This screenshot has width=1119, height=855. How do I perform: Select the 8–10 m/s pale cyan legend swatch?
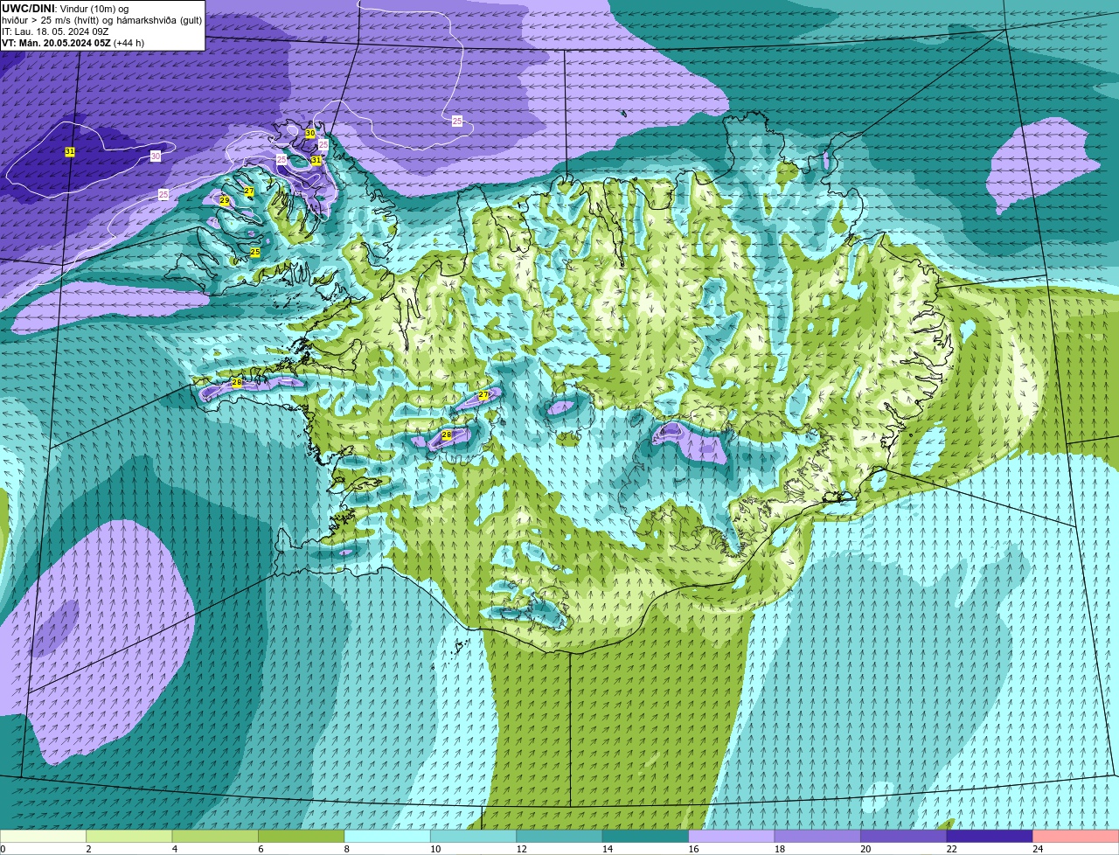[x=387, y=837]
